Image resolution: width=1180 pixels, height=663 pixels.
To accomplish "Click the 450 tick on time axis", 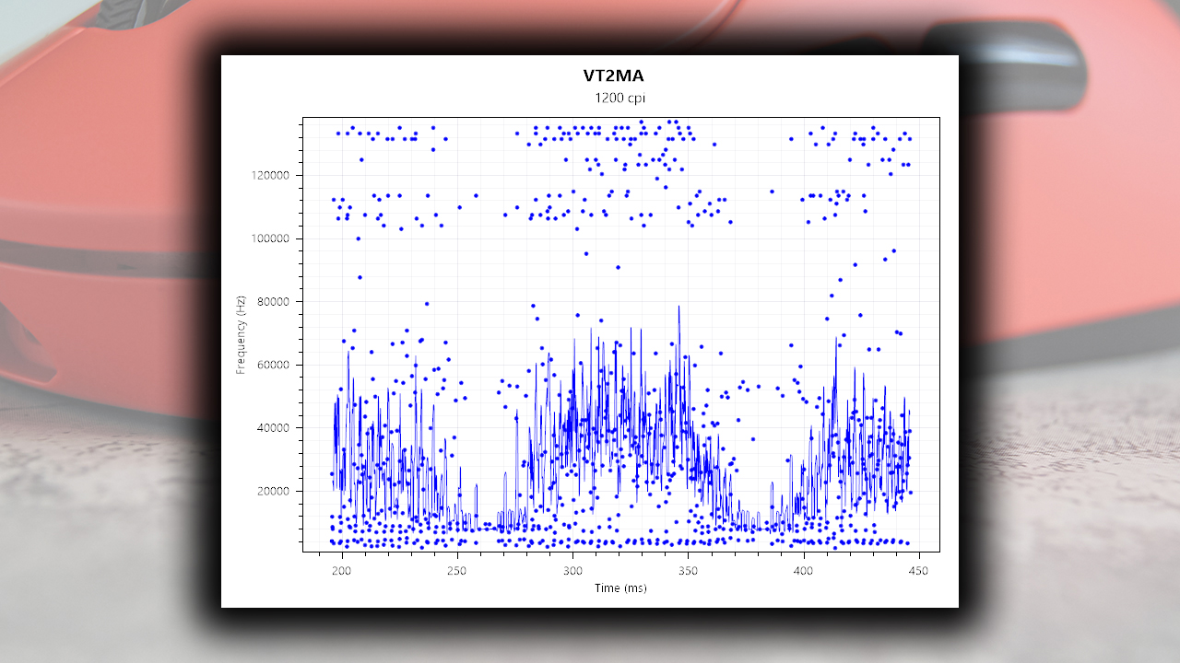I will [x=919, y=570].
